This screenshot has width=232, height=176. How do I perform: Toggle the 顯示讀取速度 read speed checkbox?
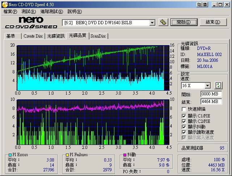pos(184,132)
